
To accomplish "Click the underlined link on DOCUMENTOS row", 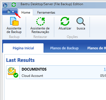I will click(x=105, y=69).
